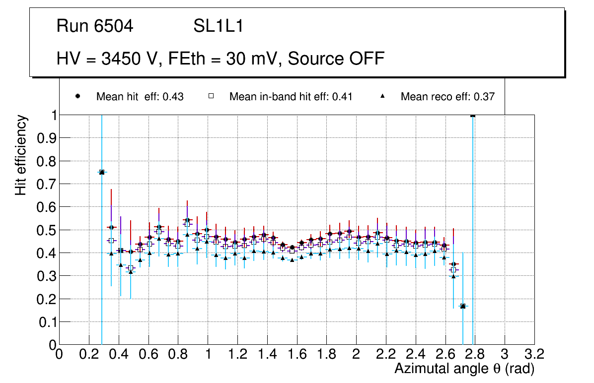Click the 'Mean hit eff: 0.43' legend label
The width and height of the screenshot is (594, 383).
[x=140, y=97]
